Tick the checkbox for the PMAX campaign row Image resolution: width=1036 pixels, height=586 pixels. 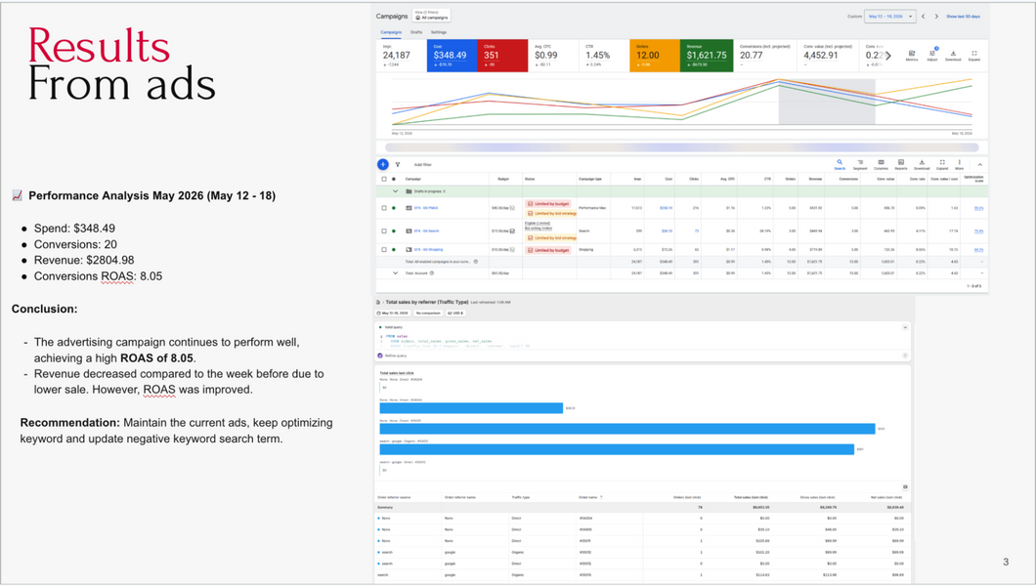click(384, 208)
